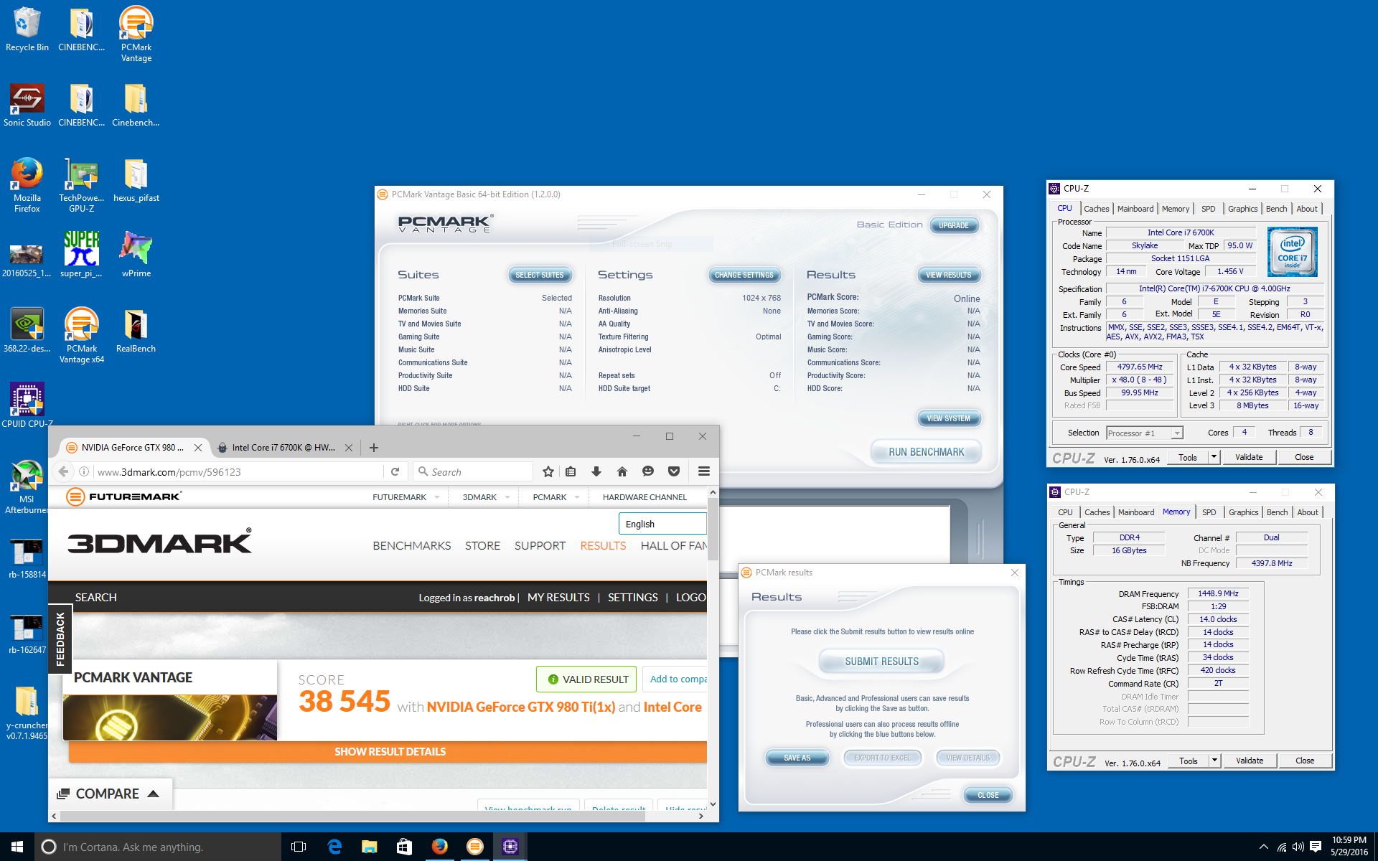This screenshot has height=861, width=1378.
Task: Open Bench tab in upper CPU-Z
Action: [1276, 209]
